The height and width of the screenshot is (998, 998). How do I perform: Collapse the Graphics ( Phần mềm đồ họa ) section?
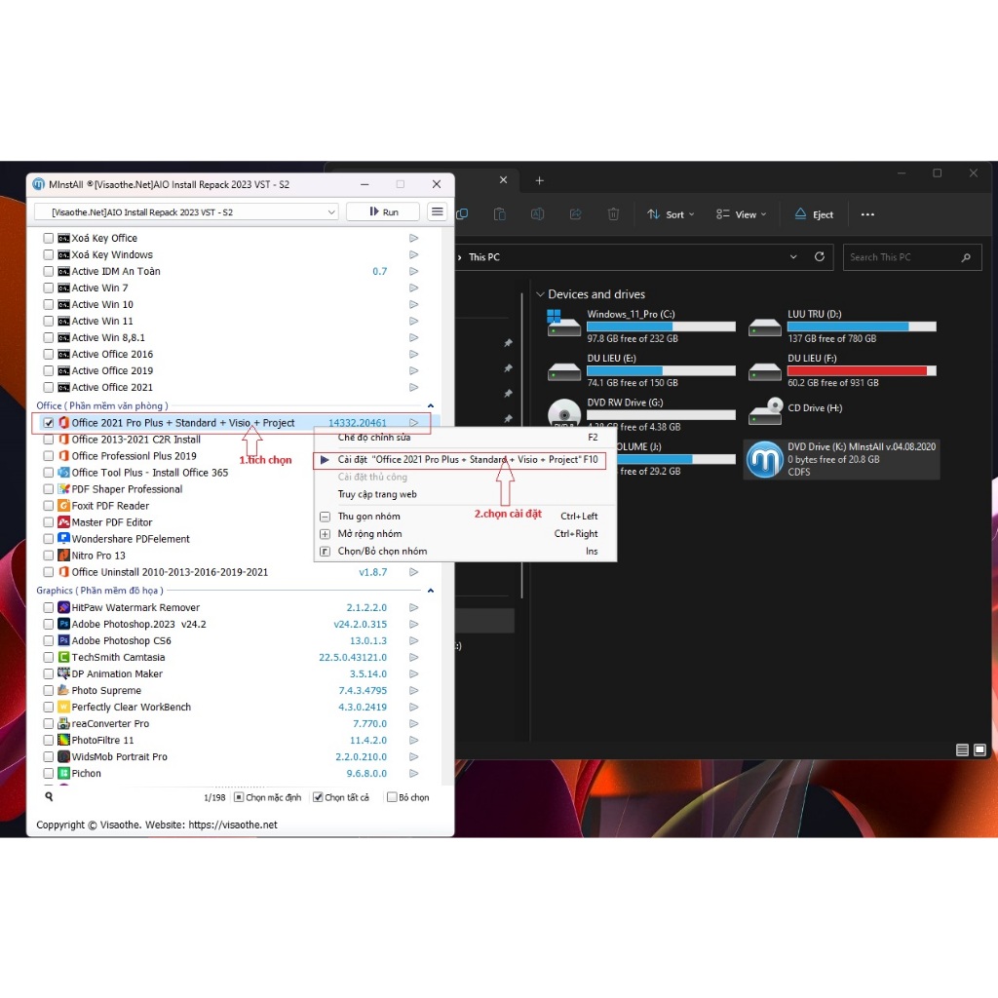pyautogui.click(x=431, y=589)
